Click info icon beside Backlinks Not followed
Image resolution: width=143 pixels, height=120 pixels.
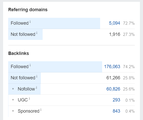(x=37, y=76)
